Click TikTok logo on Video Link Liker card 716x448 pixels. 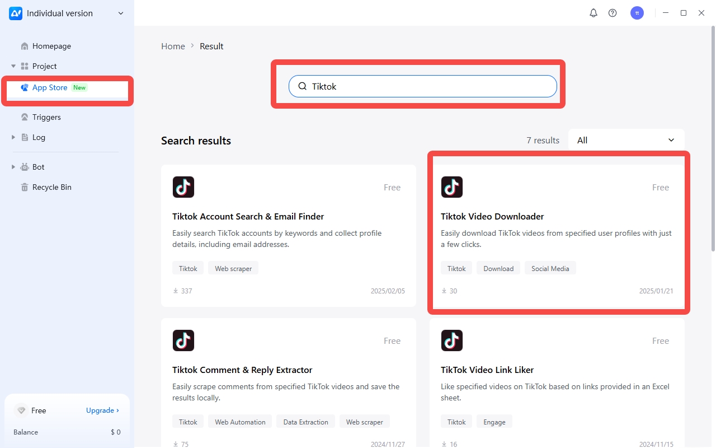(x=452, y=340)
